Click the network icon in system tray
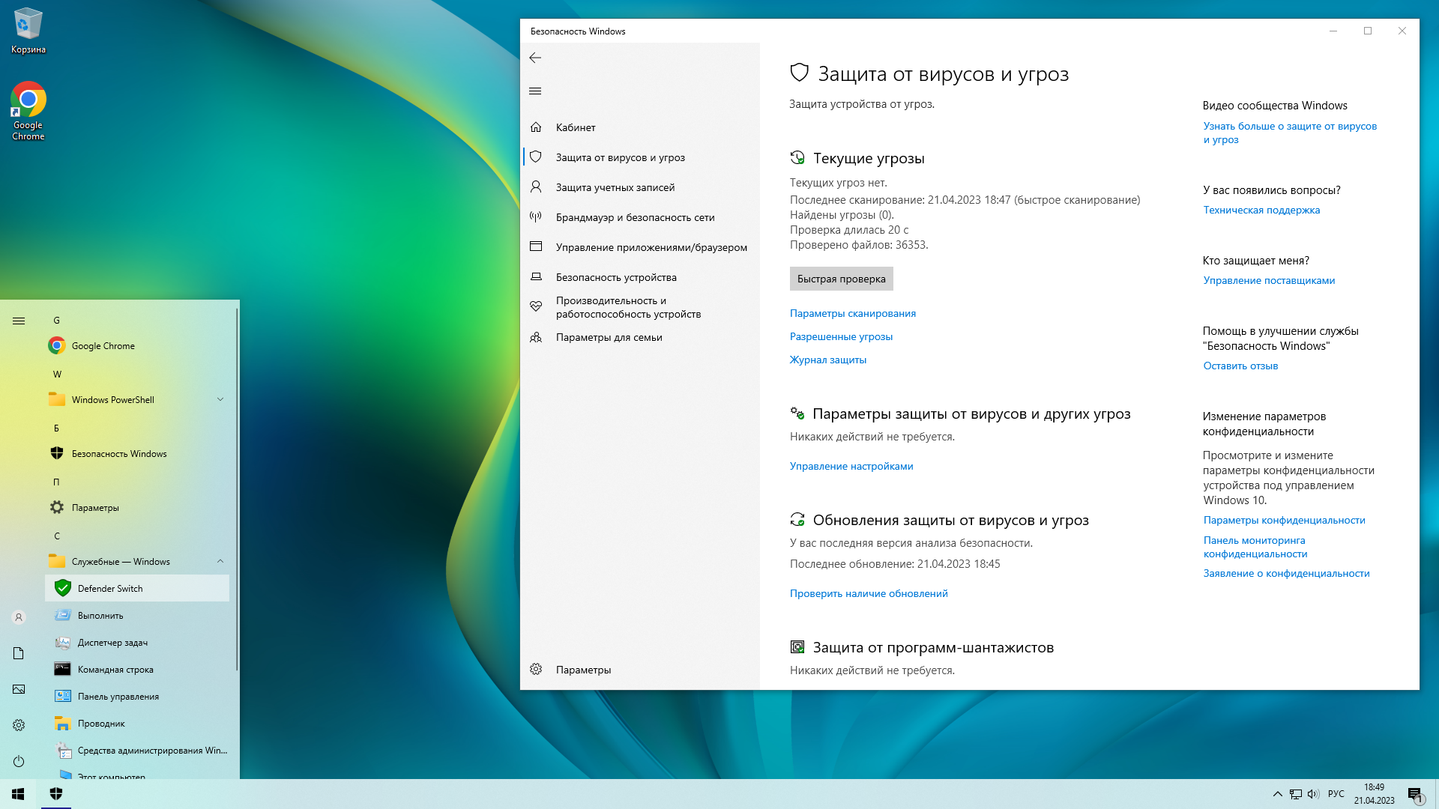The height and width of the screenshot is (809, 1439). (x=1296, y=794)
